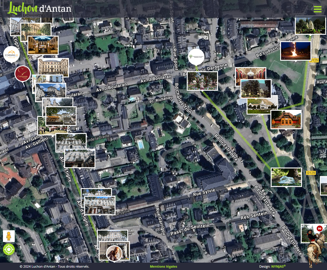This screenshot has height=270, width=327.
Task: Open the white statue under tree photo
Action: click(286, 177)
